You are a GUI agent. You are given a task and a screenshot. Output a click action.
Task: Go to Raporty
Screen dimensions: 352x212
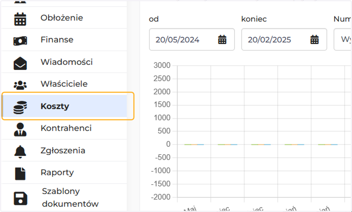(x=64, y=172)
